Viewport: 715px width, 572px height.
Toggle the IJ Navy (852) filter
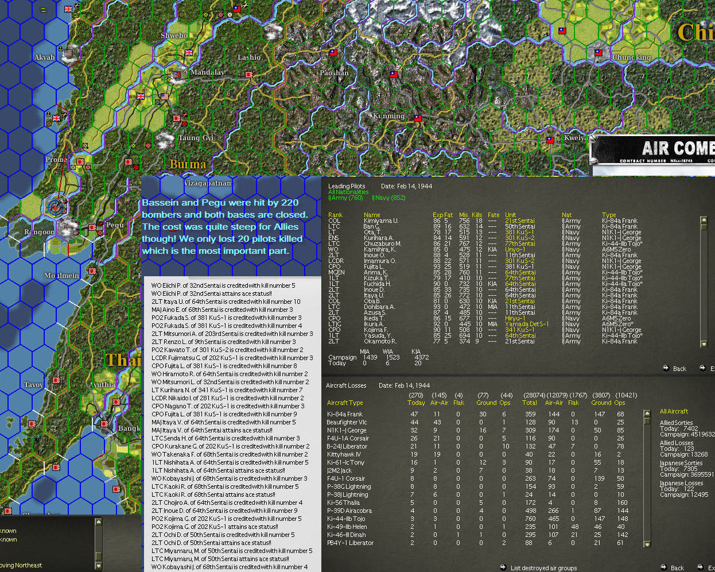tap(389, 198)
